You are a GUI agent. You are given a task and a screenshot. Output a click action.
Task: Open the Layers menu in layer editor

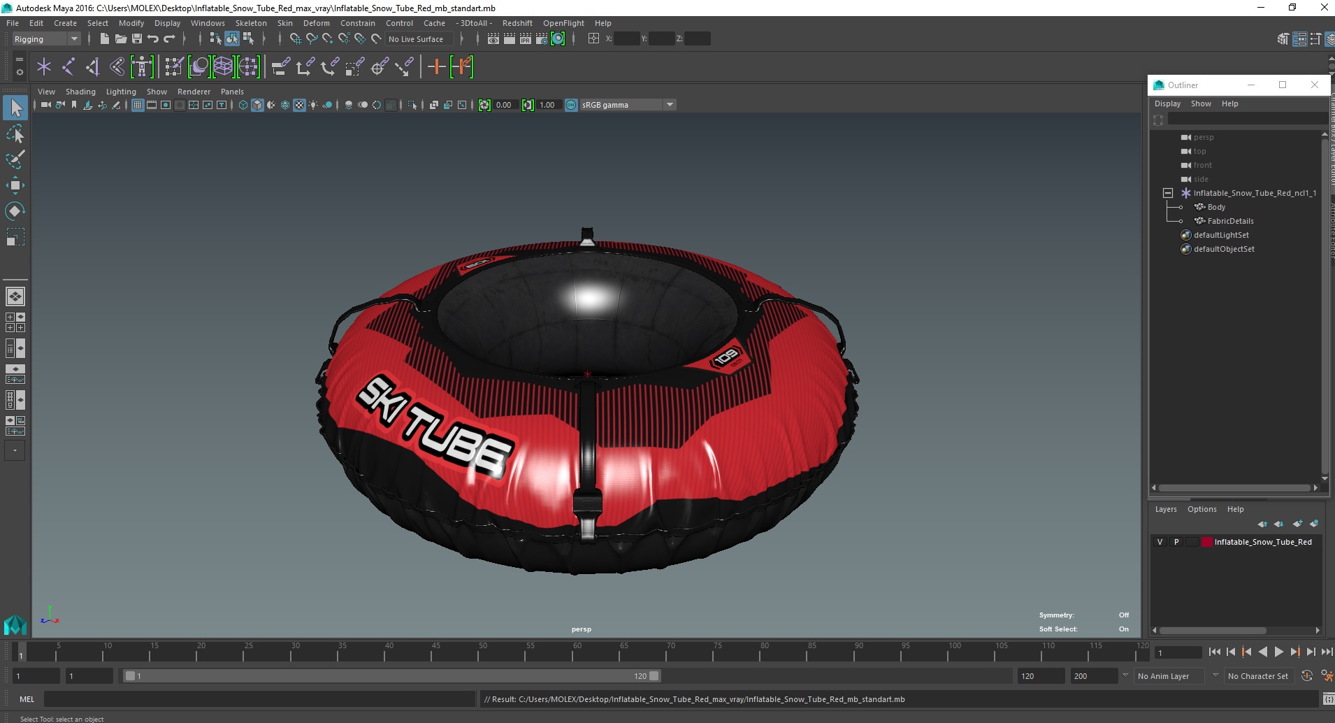pos(1166,509)
